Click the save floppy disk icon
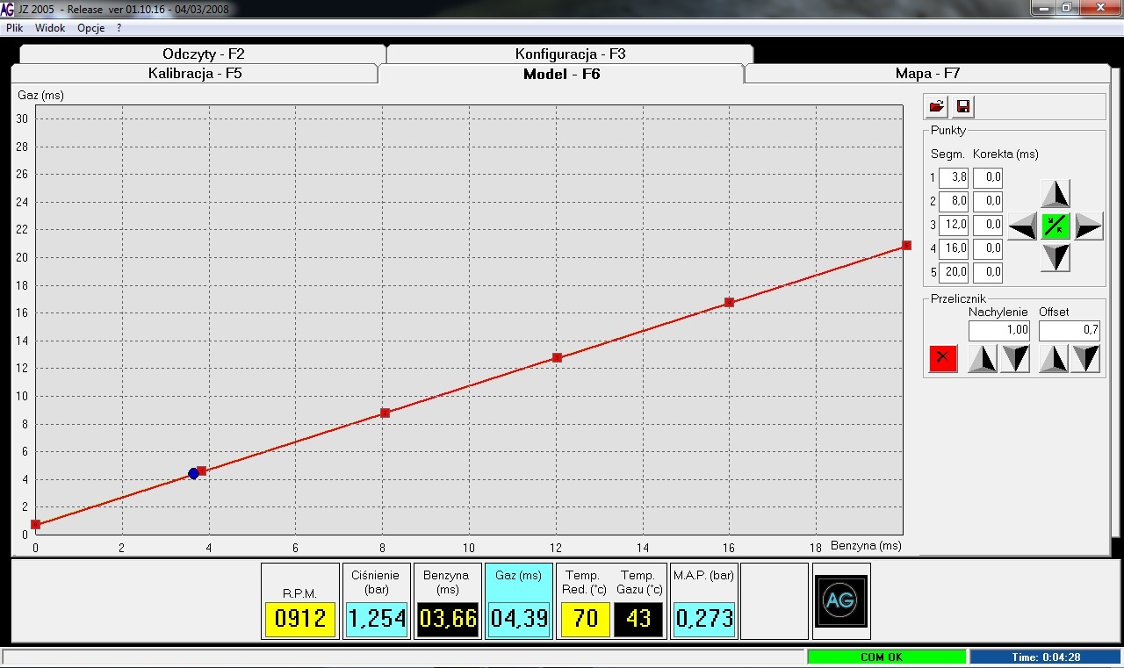The height and width of the screenshot is (668, 1124). 962,107
